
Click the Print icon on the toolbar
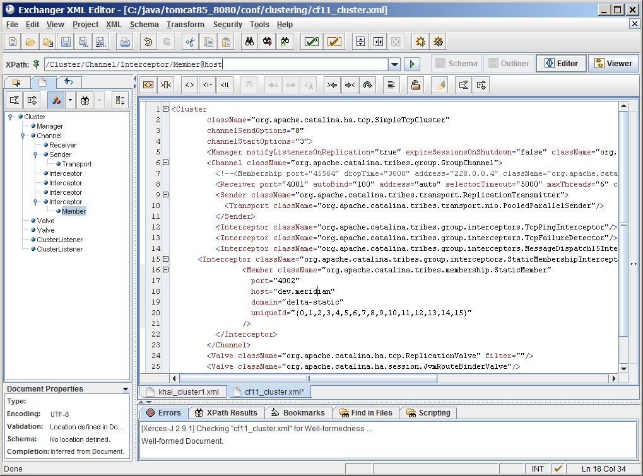click(124, 41)
